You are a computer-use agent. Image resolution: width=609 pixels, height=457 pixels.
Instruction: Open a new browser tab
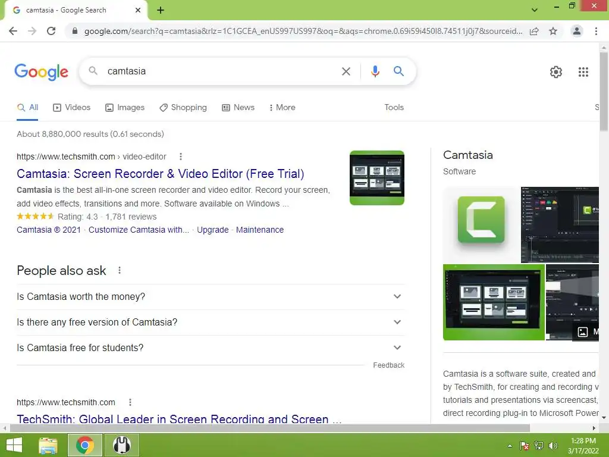pos(161,11)
